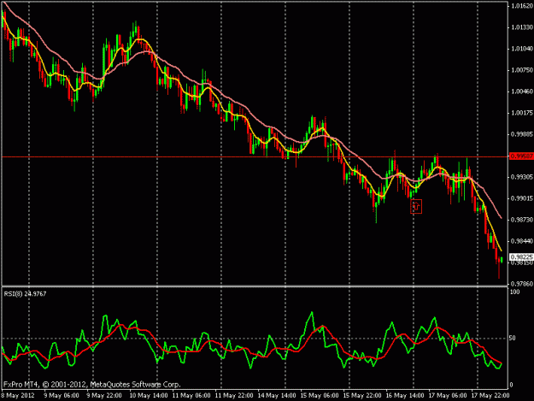The height and width of the screenshot is (401, 534).
Task: Click the 1.00750 price axis label
Action: click(x=522, y=70)
